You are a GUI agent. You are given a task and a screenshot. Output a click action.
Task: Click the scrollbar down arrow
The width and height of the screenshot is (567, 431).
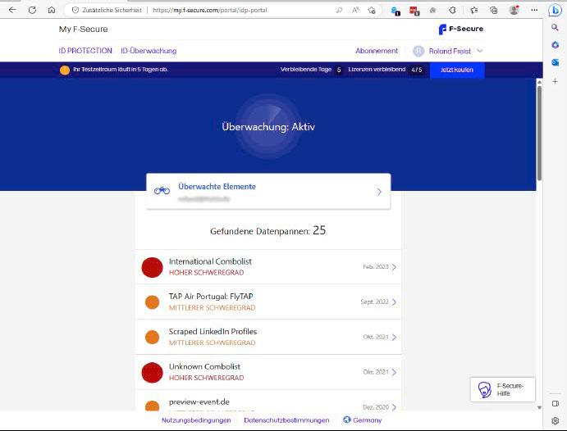(x=539, y=407)
